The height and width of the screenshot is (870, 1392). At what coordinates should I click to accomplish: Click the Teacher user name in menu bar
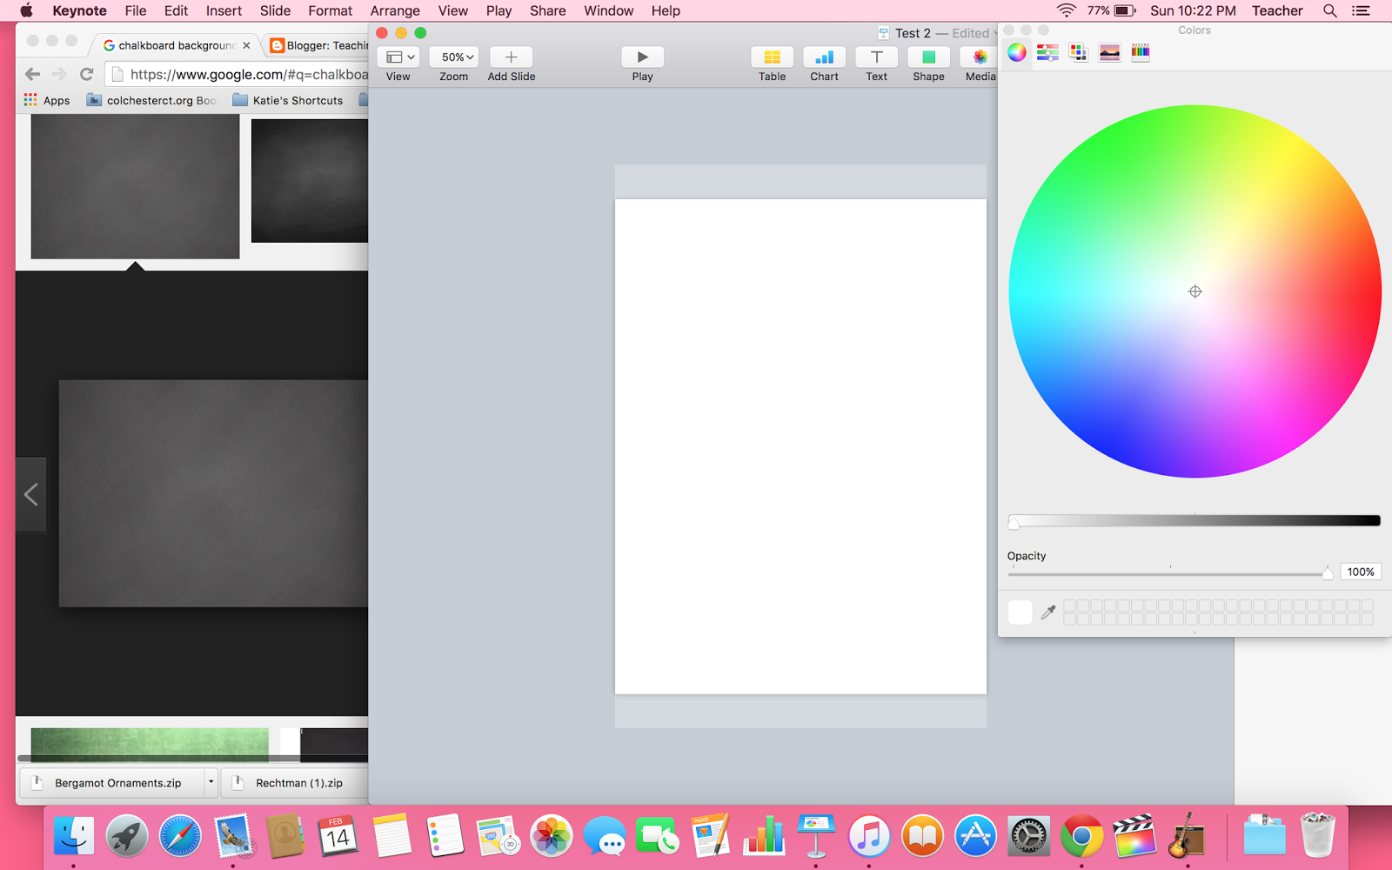(x=1277, y=10)
